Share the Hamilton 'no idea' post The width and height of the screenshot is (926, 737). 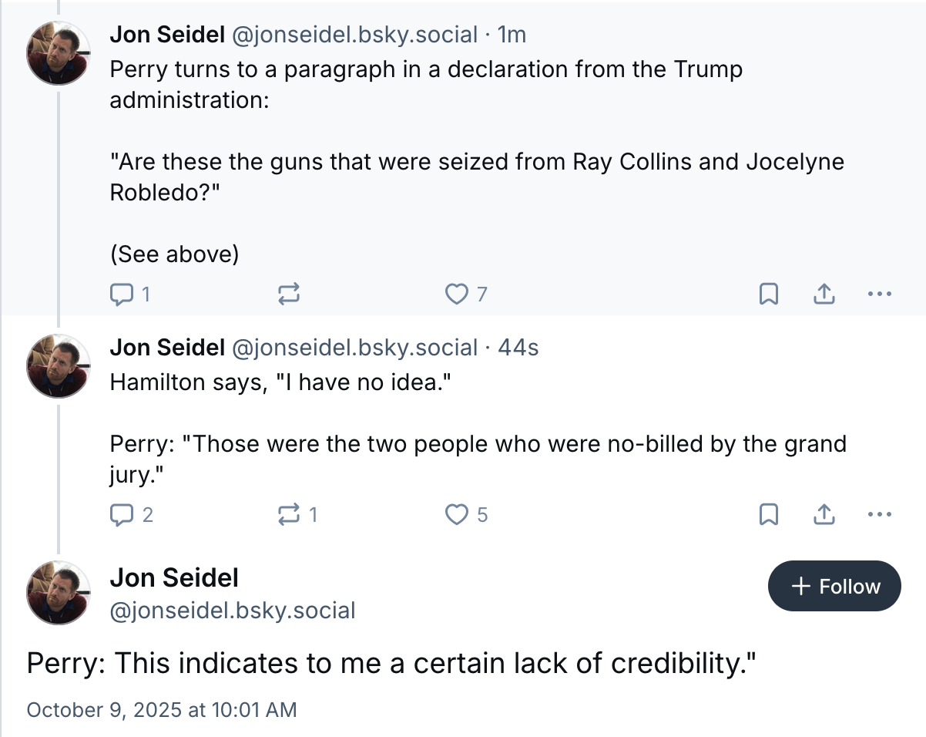click(824, 514)
